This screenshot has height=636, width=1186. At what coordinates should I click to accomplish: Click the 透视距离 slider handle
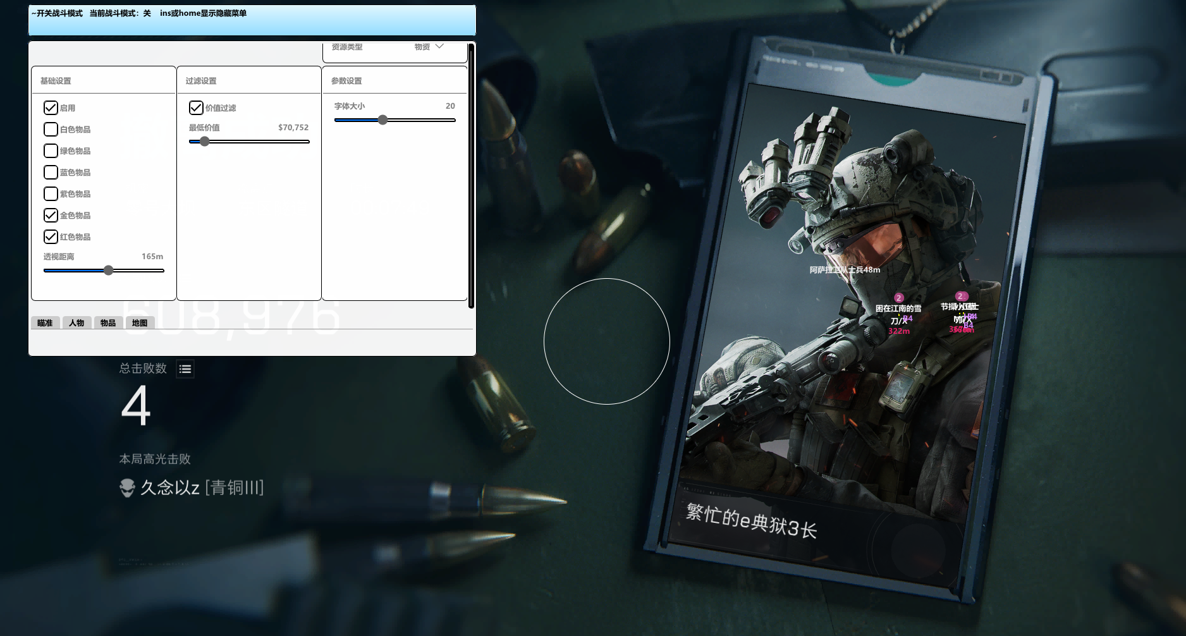pos(109,271)
